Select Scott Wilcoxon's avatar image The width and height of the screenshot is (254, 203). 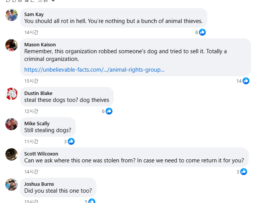[11, 154]
